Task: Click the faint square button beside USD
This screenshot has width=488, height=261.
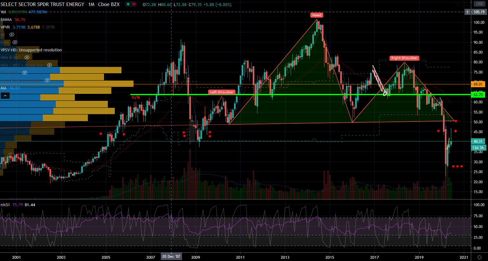Action: click(x=466, y=4)
